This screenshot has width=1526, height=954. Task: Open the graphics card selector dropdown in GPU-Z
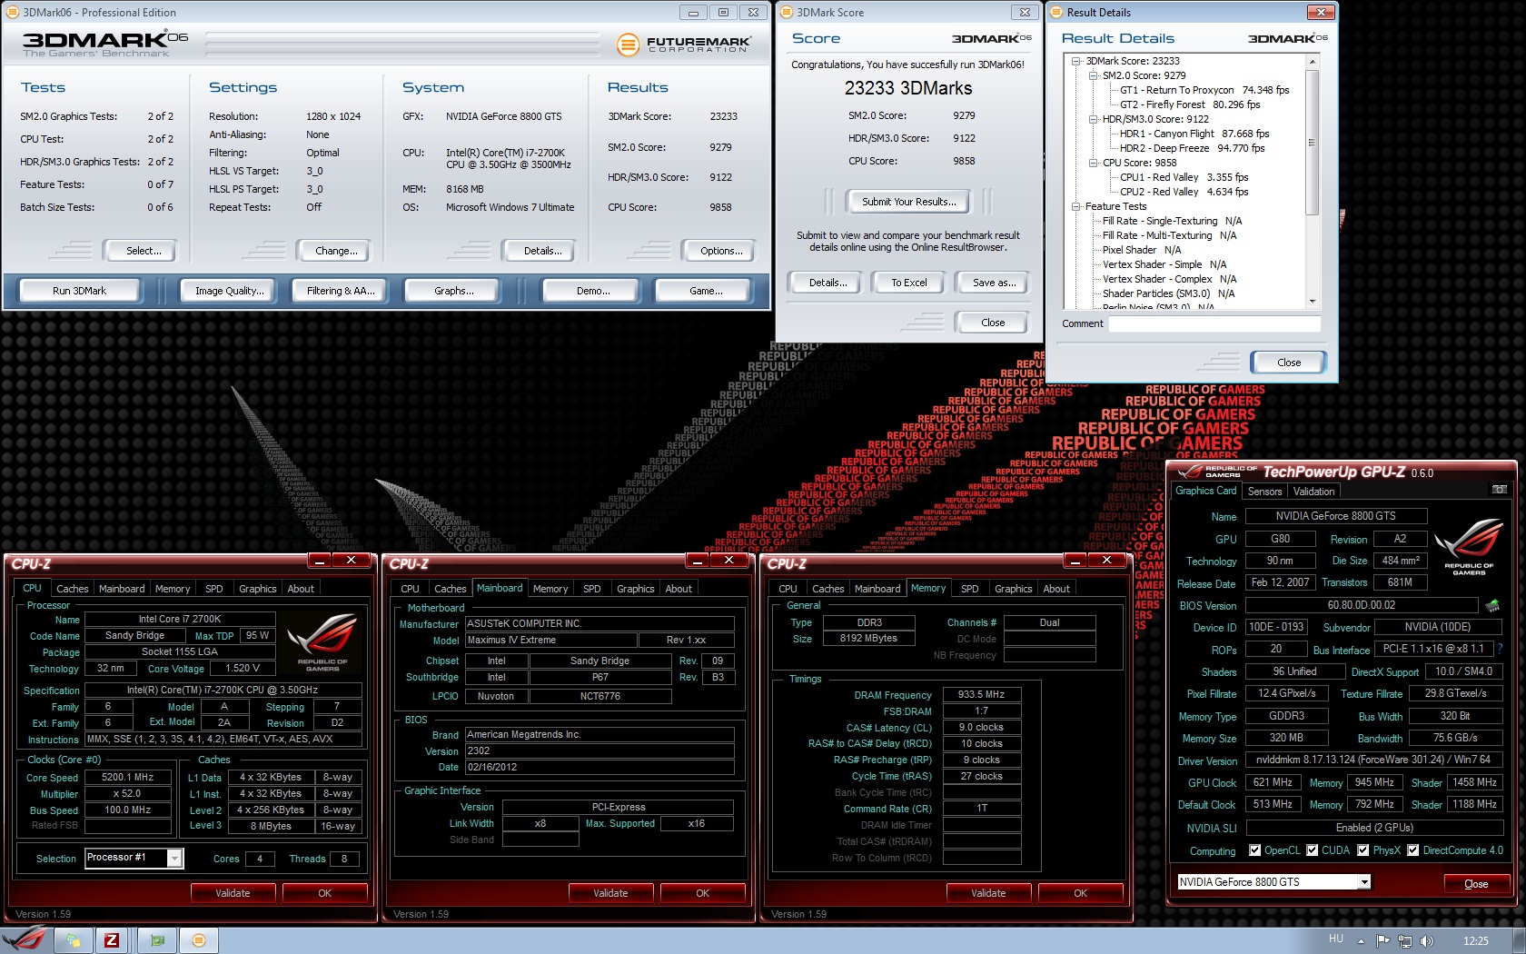1363,882
